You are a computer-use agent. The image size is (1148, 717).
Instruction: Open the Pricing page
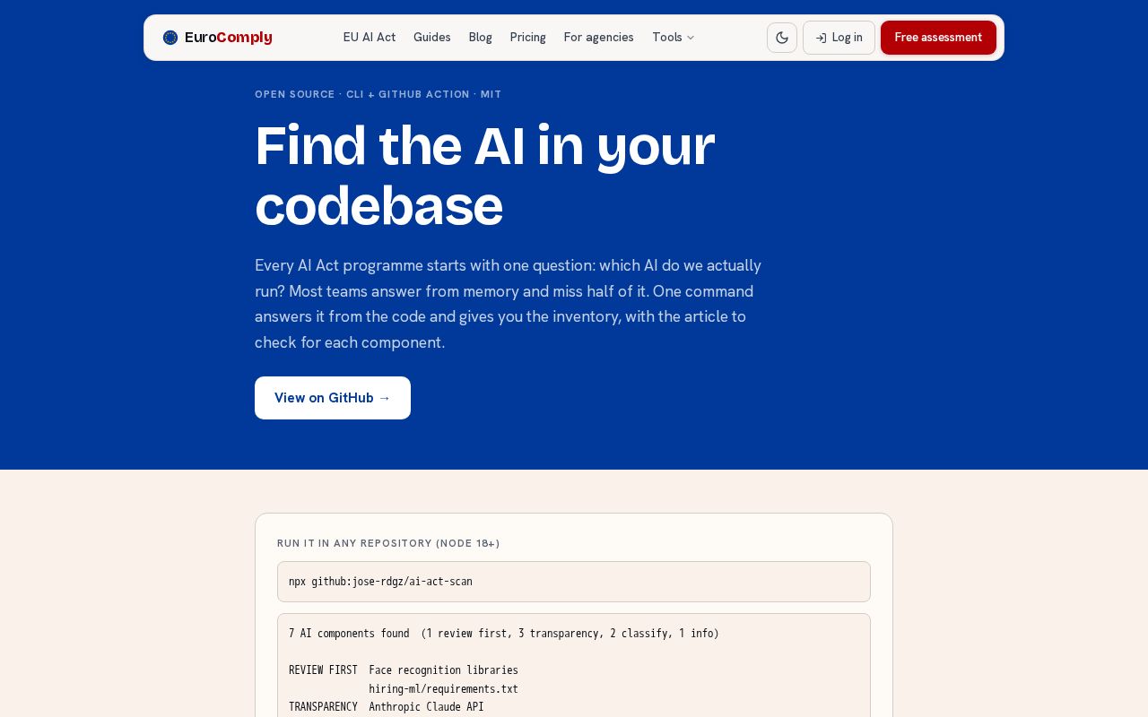click(528, 38)
